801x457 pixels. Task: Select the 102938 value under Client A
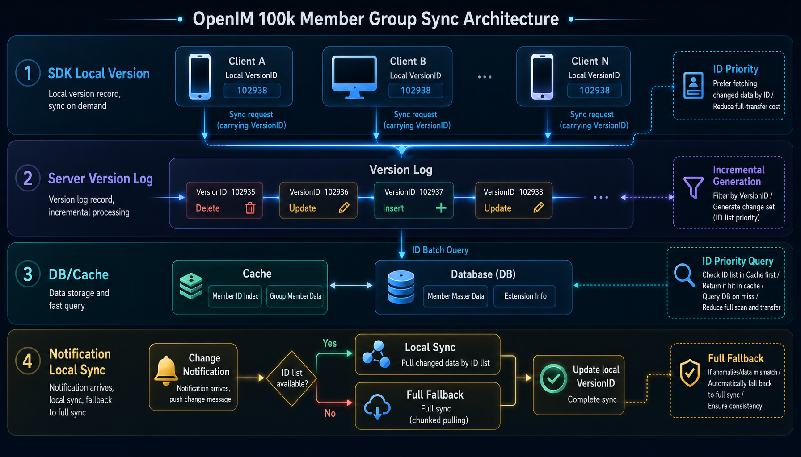pos(252,90)
